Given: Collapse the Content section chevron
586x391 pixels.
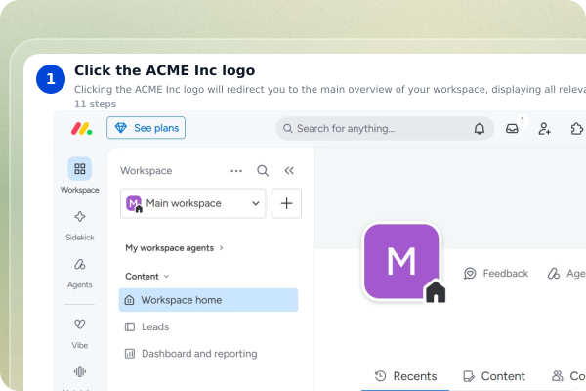Looking at the screenshot, I should 167,276.
